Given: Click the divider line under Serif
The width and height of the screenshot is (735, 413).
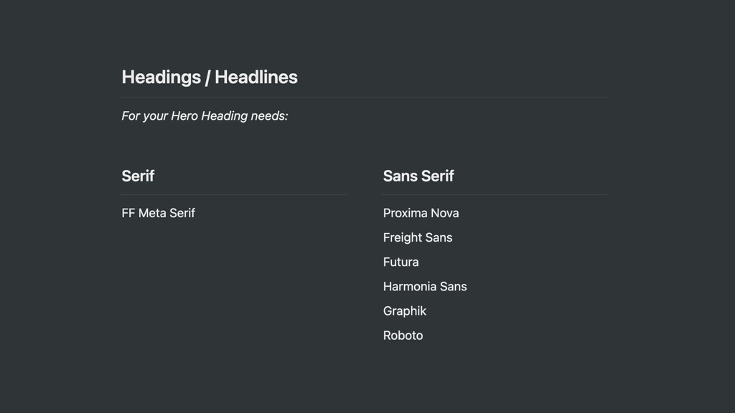Looking at the screenshot, I should (233, 194).
